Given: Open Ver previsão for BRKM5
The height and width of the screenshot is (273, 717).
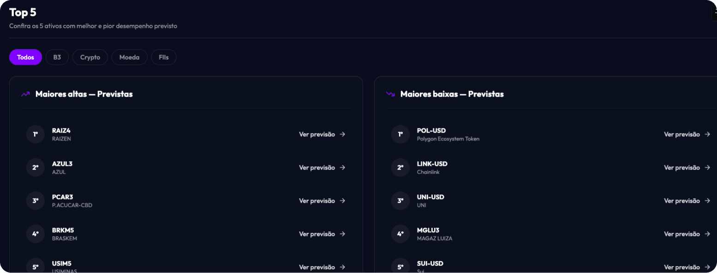Looking at the screenshot, I should [322, 234].
